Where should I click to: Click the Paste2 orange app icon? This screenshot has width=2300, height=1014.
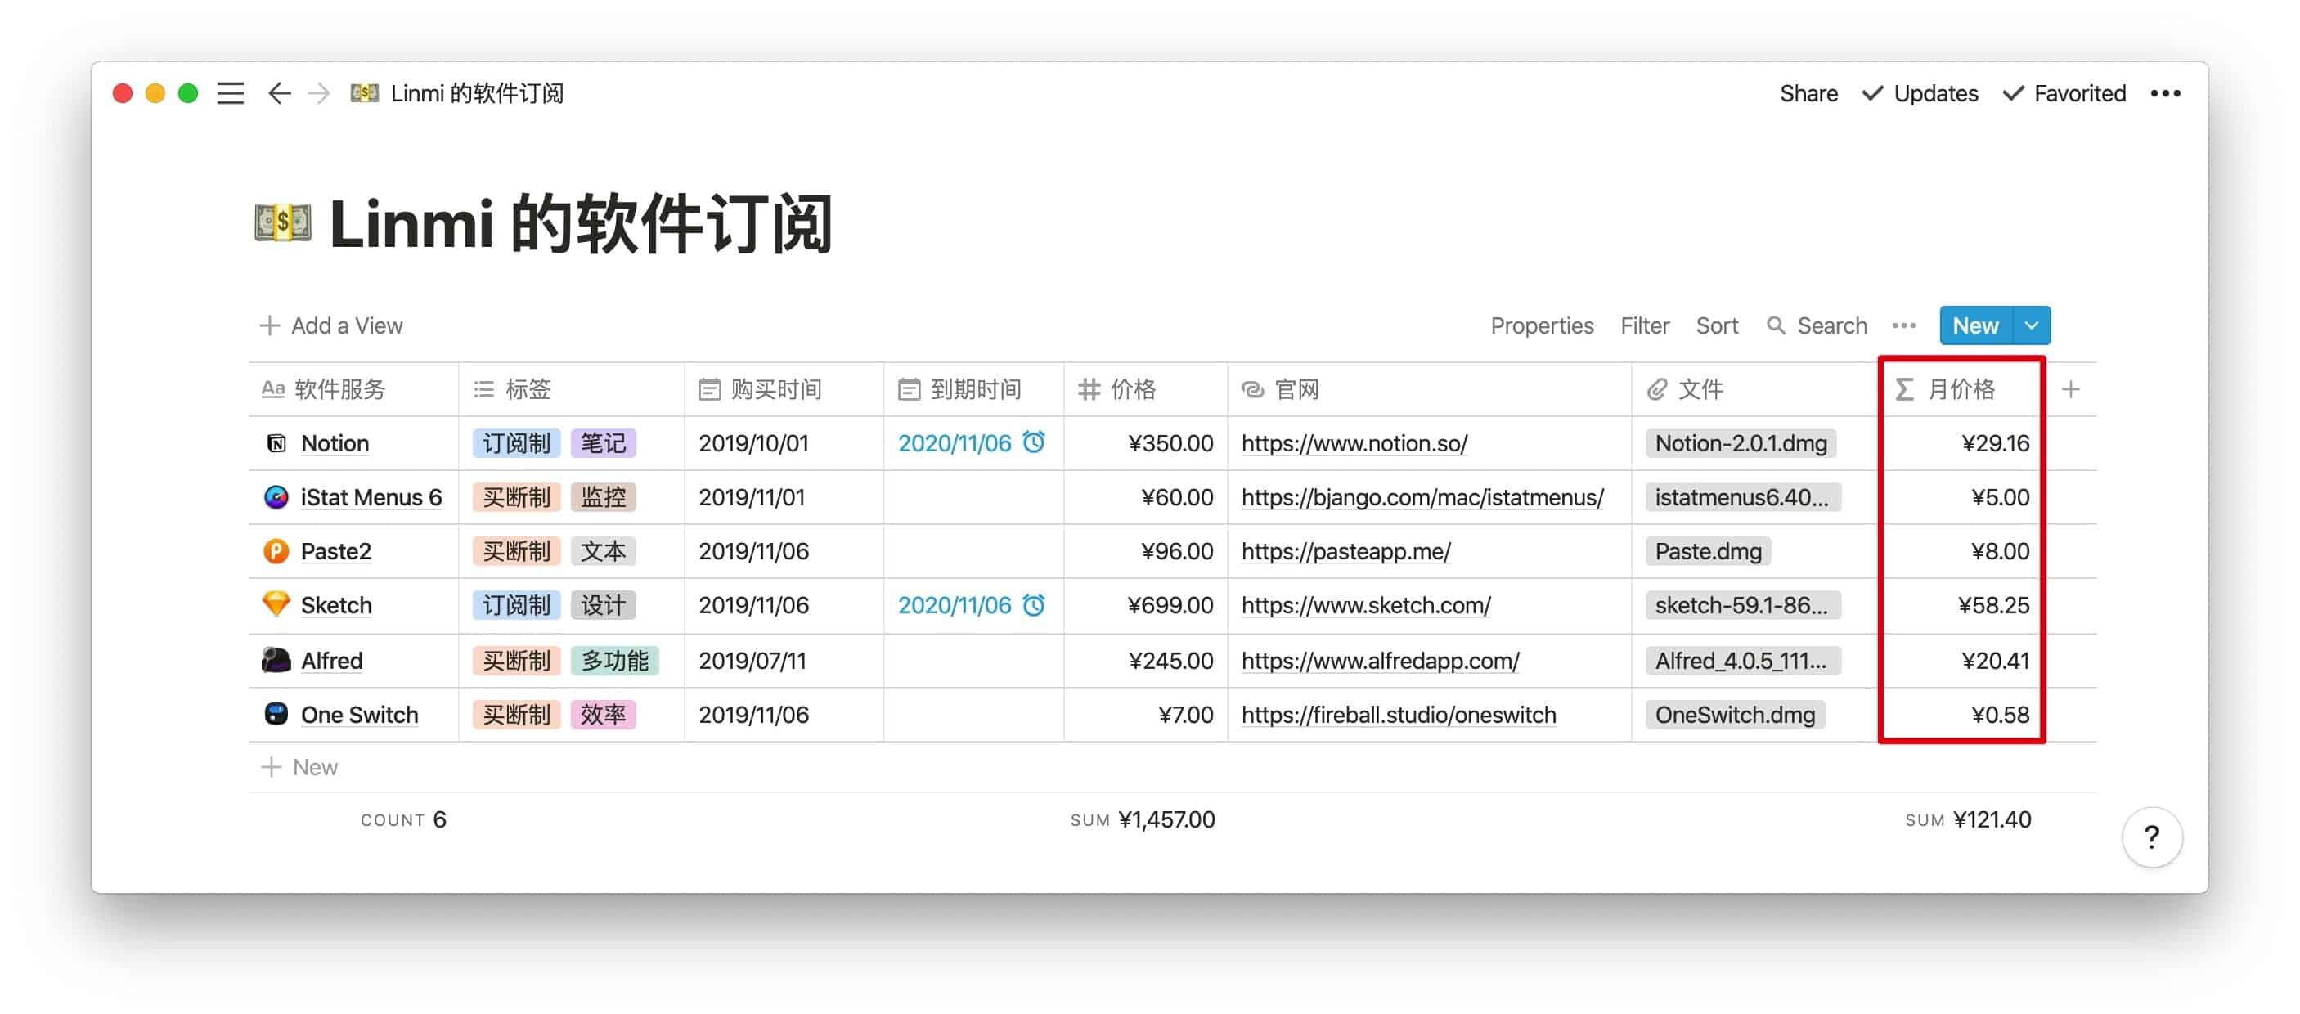(x=276, y=550)
